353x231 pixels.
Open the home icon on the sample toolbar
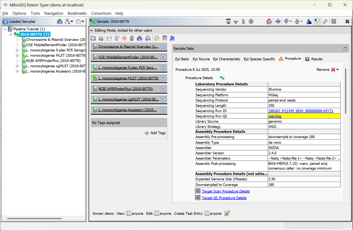(x=270, y=21)
